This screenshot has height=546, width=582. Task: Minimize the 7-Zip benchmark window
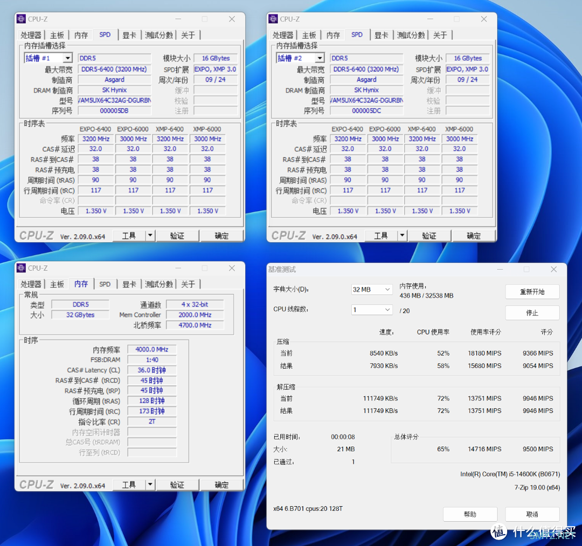pyautogui.click(x=500, y=269)
